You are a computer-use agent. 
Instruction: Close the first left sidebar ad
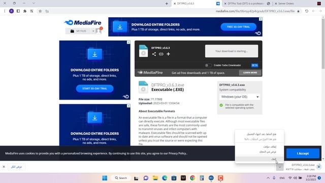[x=128, y=42]
